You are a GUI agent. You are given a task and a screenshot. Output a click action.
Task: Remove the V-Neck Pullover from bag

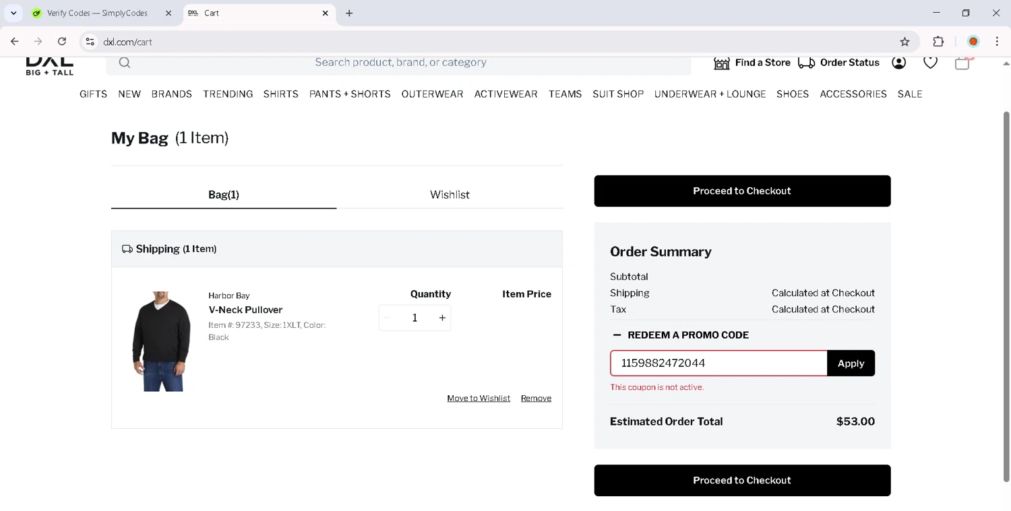pos(536,399)
